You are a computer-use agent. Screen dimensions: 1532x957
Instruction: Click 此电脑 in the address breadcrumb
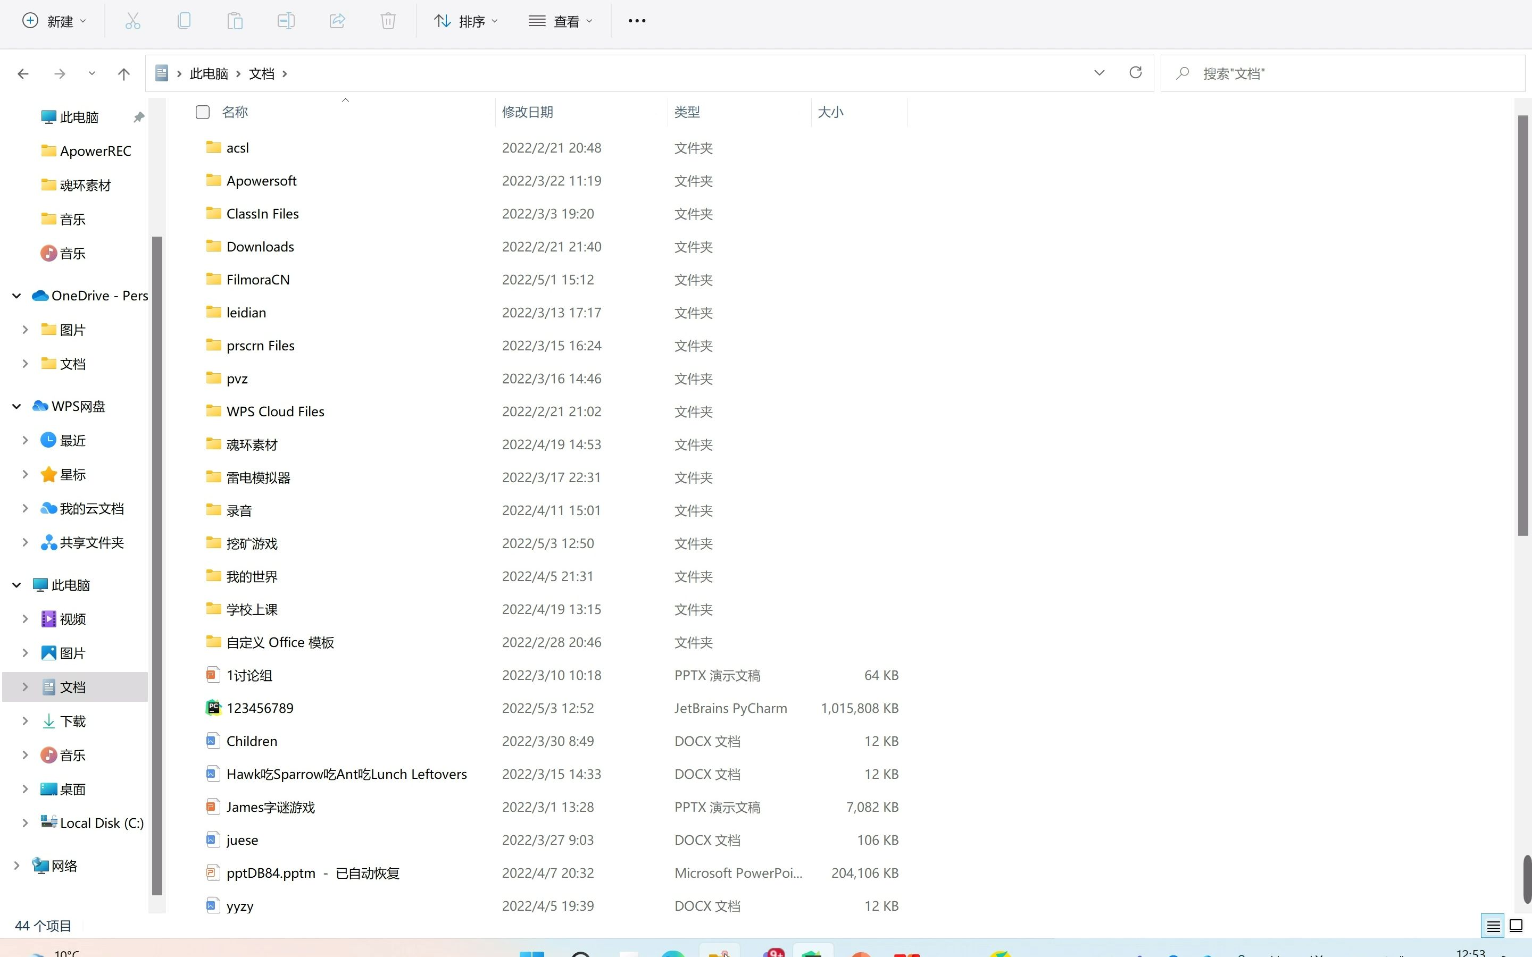pyautogui.click(x=209, y=73)
